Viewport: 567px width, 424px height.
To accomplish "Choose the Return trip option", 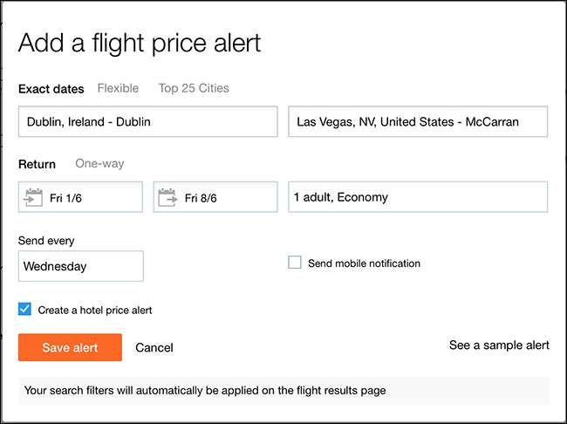I will pos(37,164).
